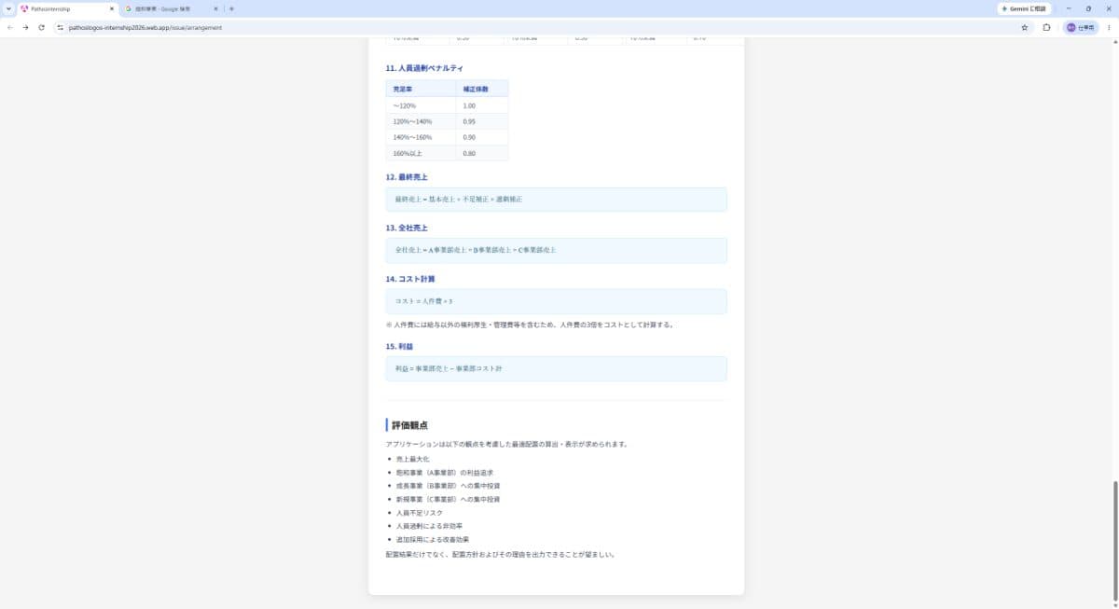This screenshot has height=609, width=1119.
Task: Switch to the PathosInternship tab
Action: tap(67, 8)
